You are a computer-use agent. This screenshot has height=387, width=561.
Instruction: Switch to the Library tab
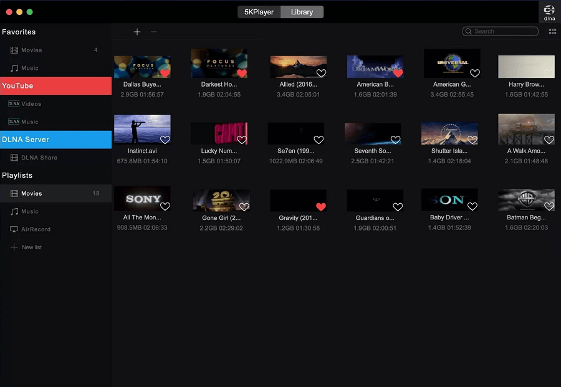coord(302,12)
